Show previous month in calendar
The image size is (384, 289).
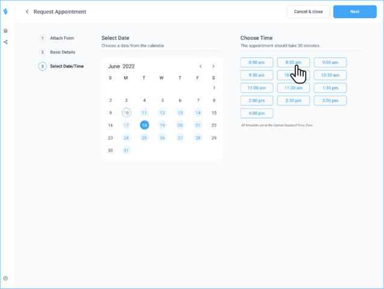[x=201, y=66]
